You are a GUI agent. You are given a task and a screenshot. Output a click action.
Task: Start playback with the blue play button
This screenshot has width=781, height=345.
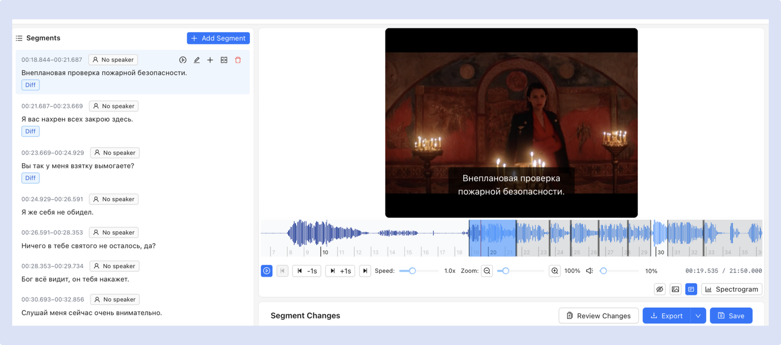pos(267,271)
